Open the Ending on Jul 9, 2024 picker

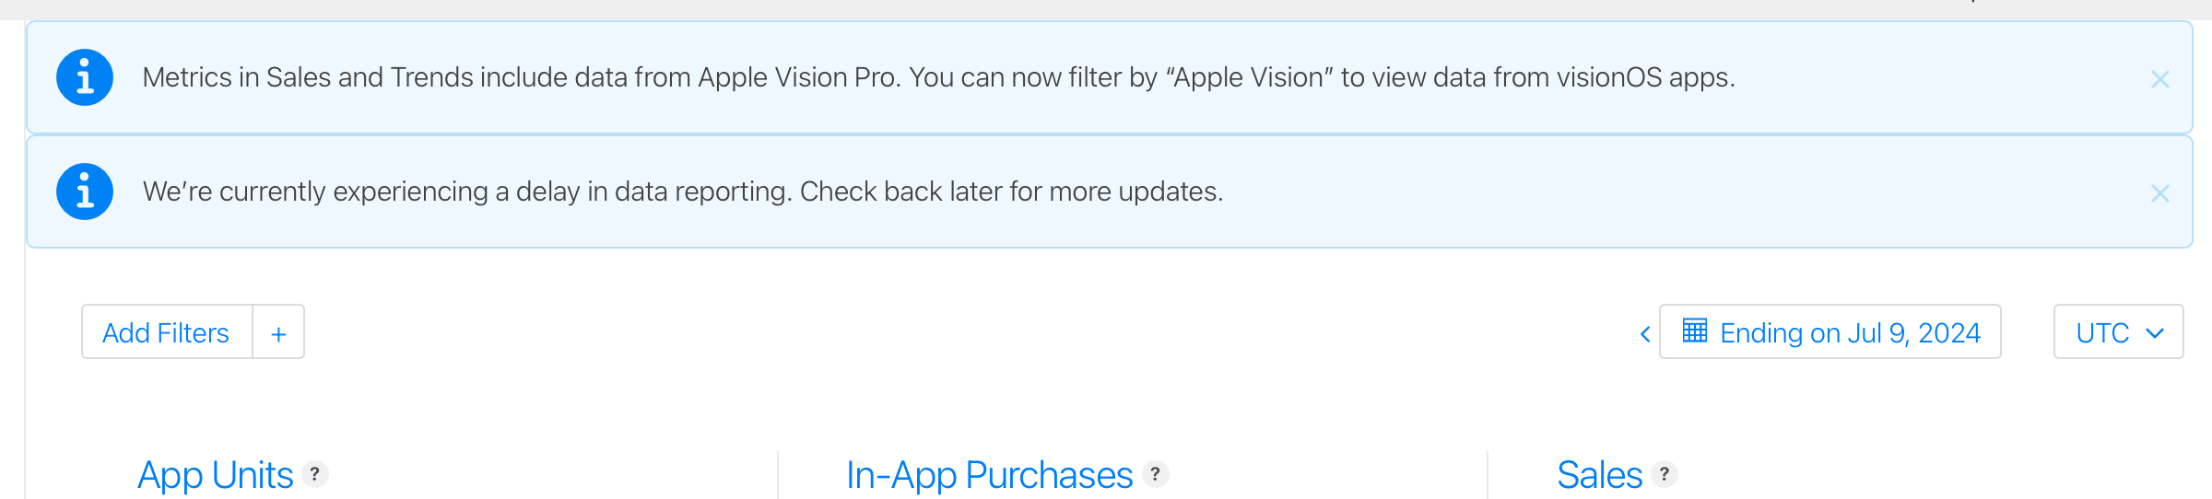coord(1849,332)
